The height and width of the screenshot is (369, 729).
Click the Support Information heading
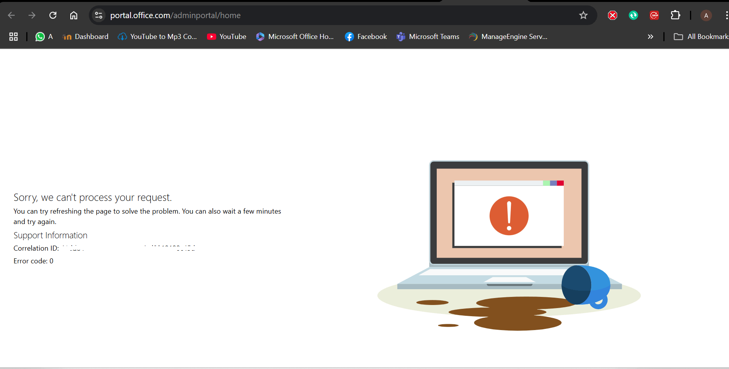[x=51, y=235]
